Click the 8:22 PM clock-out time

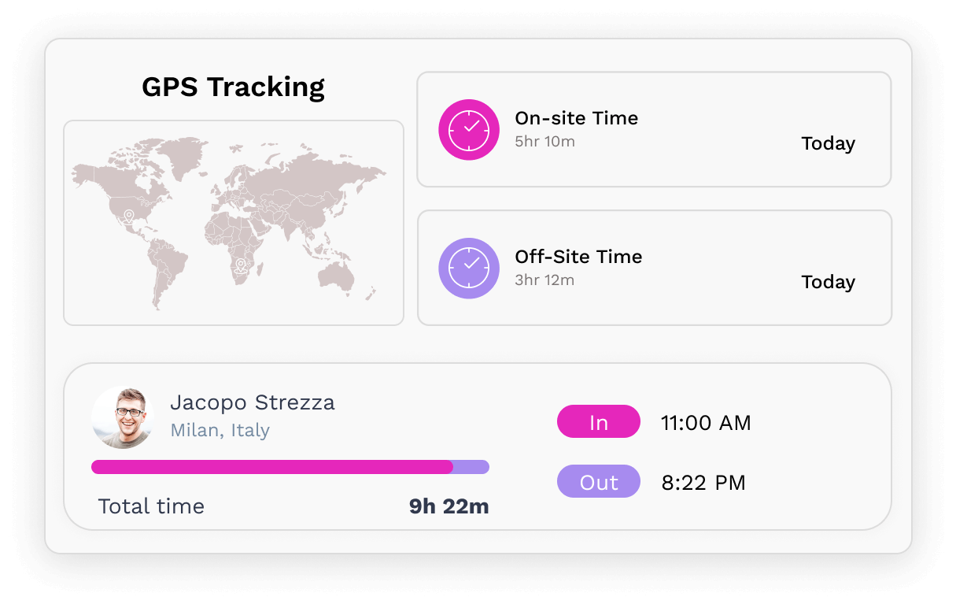(703, 483)
